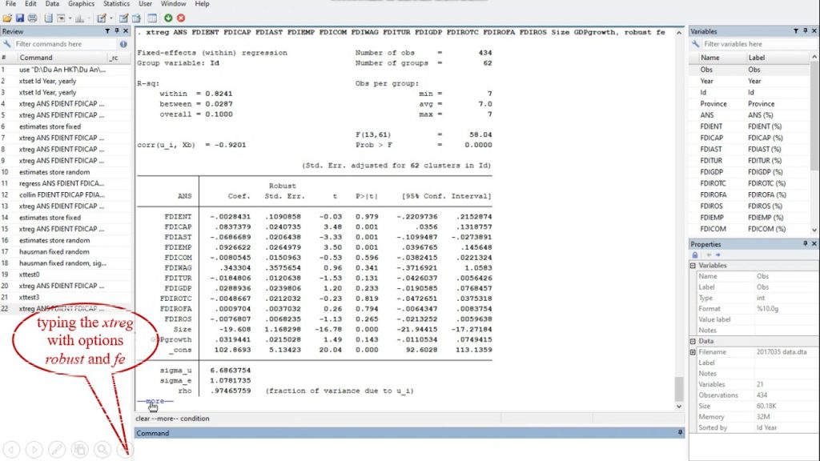Click the green clear-more-condition arrow icon
Viewport: 820px width, 461px height.
point(167,18)
